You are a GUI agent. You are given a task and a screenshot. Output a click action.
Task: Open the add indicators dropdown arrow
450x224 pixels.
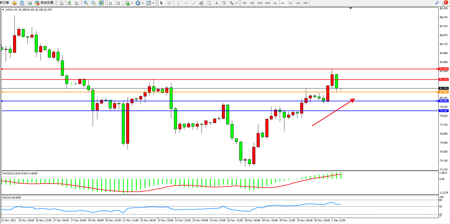[x=132, y=3]
